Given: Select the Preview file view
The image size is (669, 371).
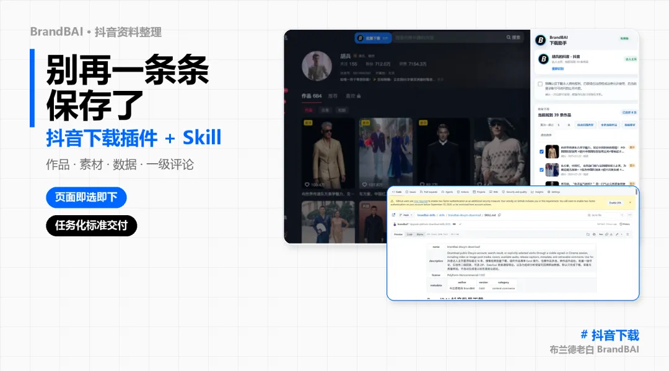Looking at the screenshot, I should tap(398, 234).
